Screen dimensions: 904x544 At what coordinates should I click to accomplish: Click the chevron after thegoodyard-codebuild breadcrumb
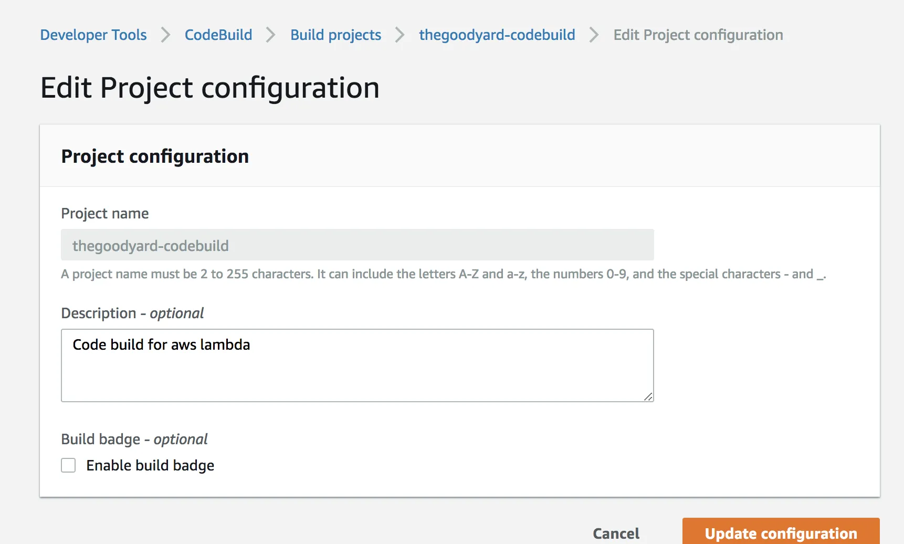pyautogui.click(x=594, y=35)
